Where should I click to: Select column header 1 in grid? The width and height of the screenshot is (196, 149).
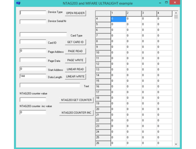tap(118, 13)
